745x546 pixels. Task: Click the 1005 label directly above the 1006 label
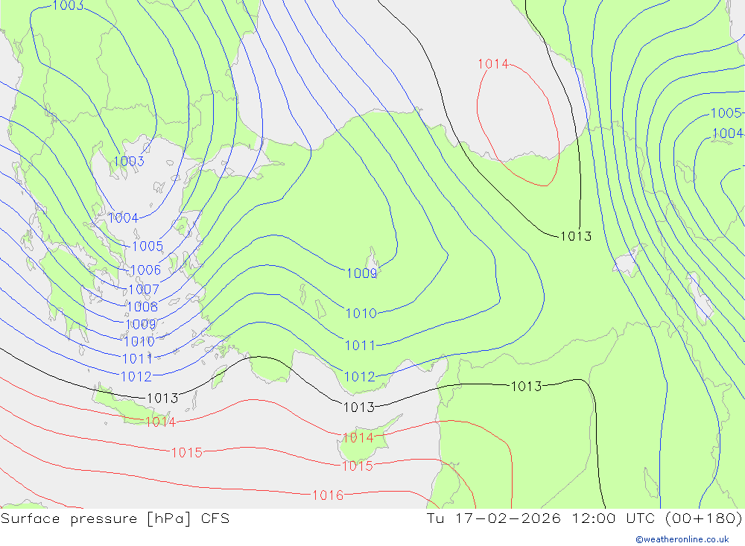click(148, 246)
